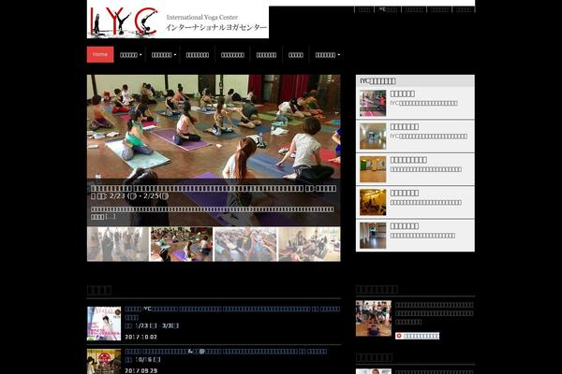Open news headline containing 10/16 date
This screenshot has width=562, height=374.
point(226,355)
